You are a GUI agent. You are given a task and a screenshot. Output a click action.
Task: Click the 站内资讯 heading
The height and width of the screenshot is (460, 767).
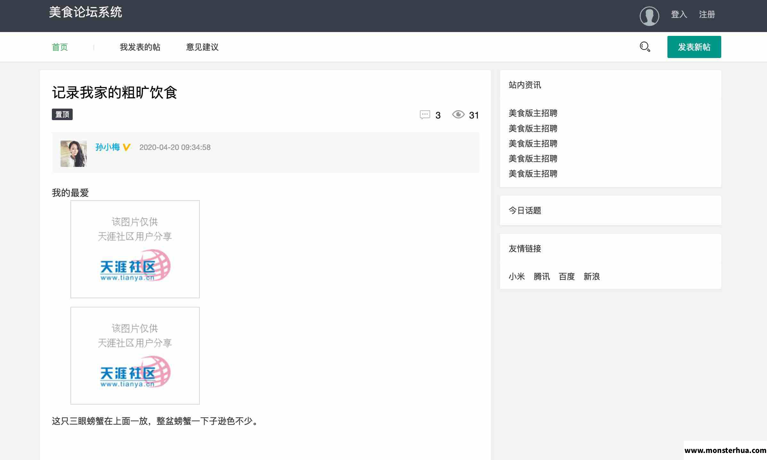point(525,85)
